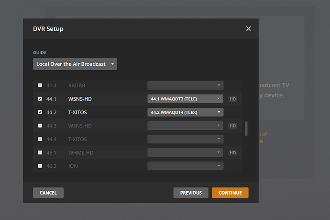Go back with the Previous button

(191, 193)
